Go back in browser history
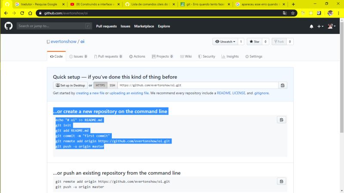 (x=6, y=13)
